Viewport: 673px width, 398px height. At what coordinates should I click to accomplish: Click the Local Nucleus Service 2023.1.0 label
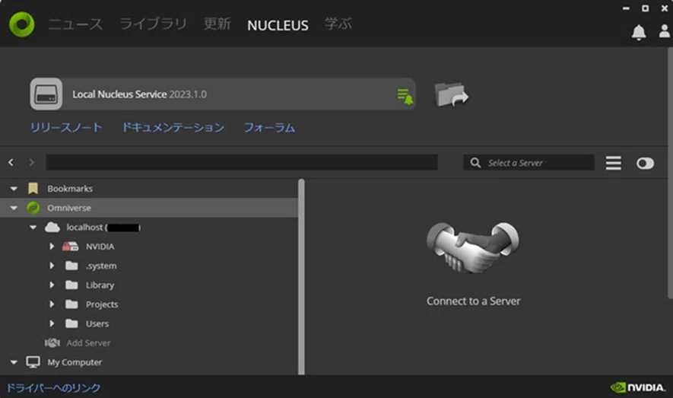click(x=139, y=94)
